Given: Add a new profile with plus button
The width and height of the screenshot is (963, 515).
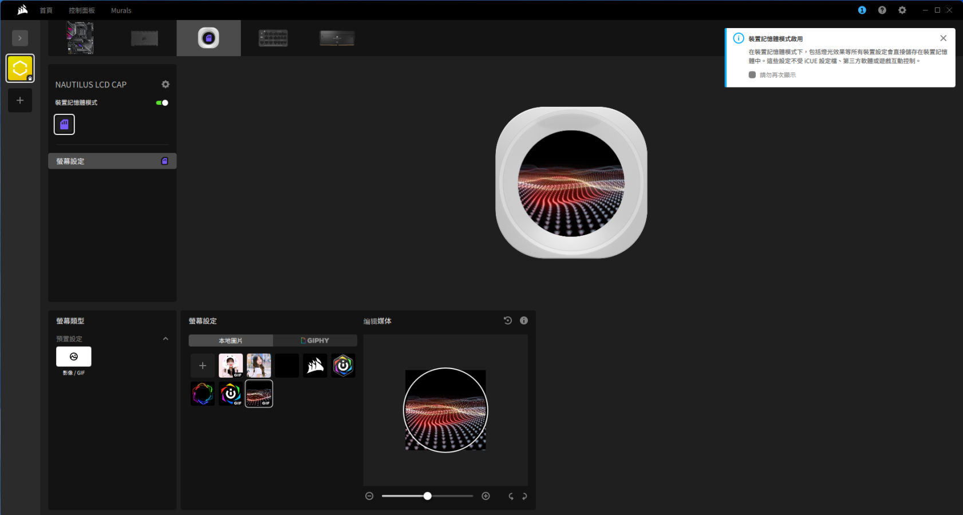Looking at the screenshot, I should tap(20, 101).
